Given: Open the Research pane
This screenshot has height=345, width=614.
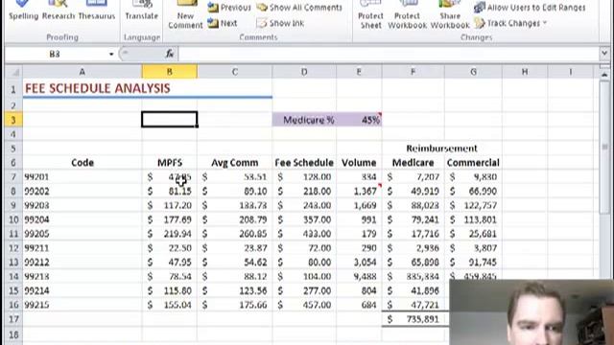Looking at the screenshot, I should pyautogui.click(x=58, y=11).
